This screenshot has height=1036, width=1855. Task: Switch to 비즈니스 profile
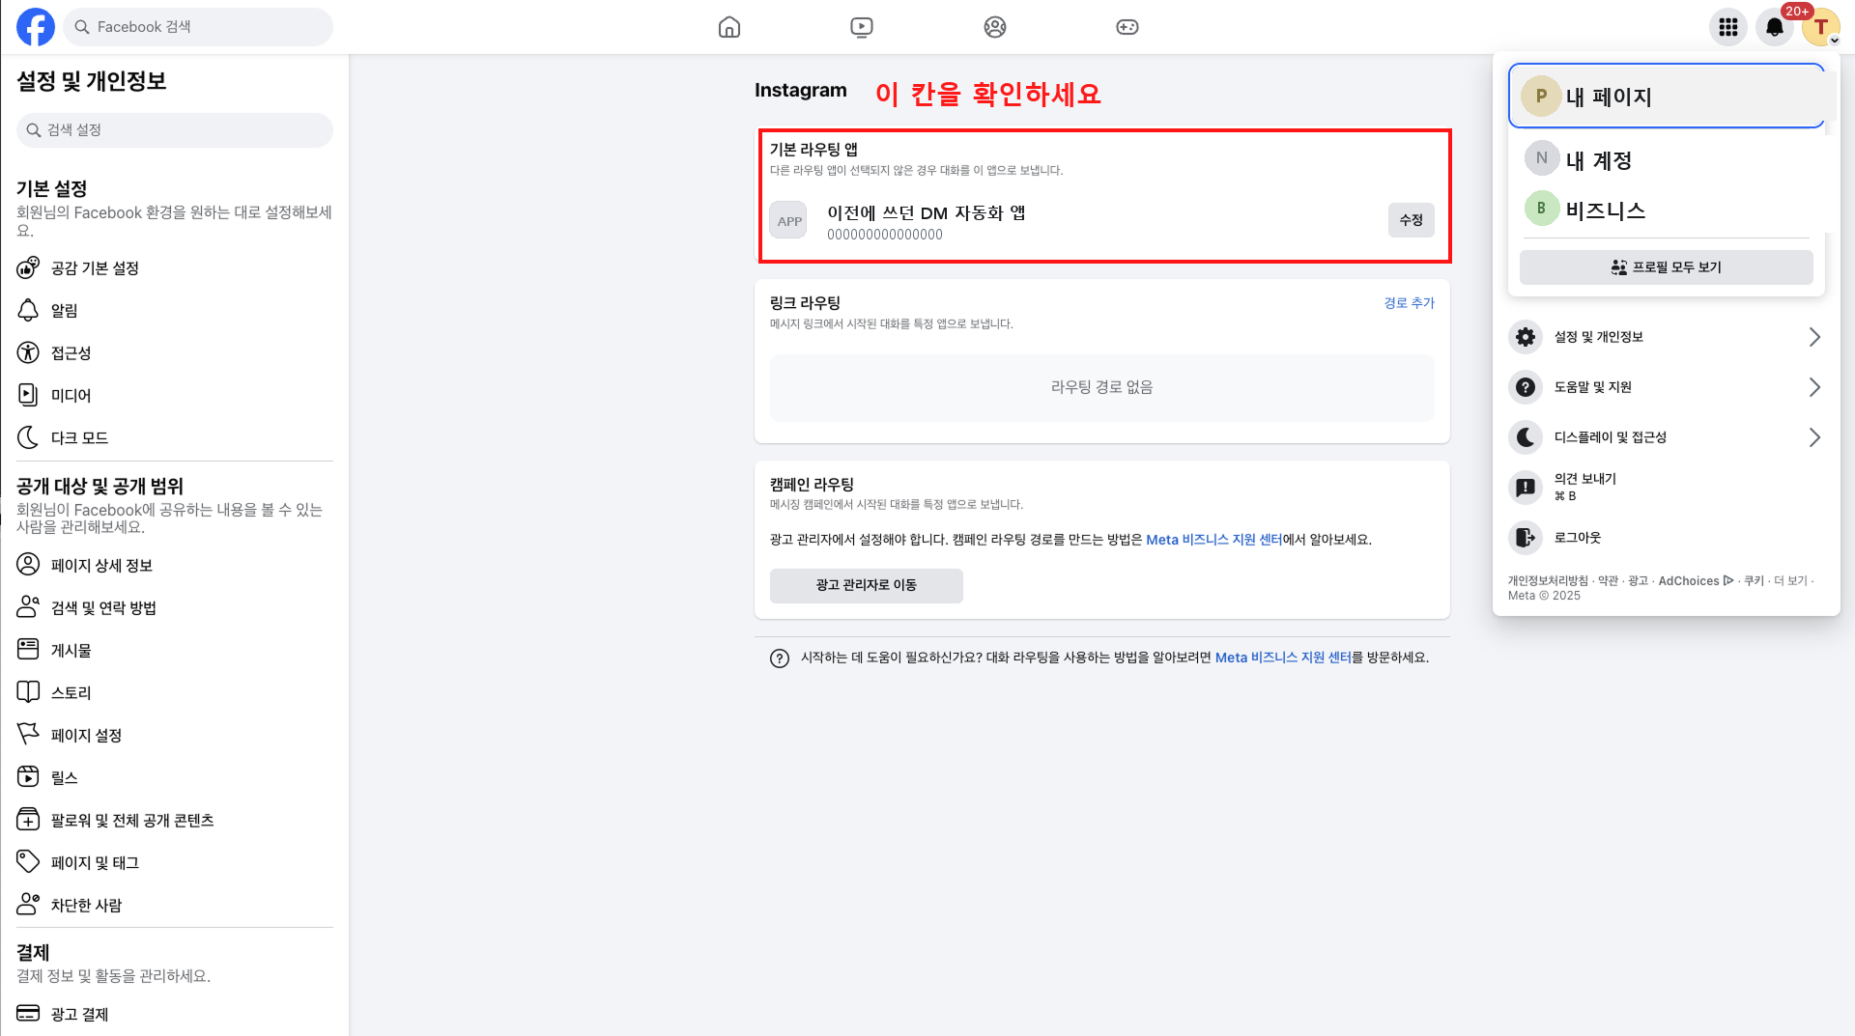tap(1667, 210)
